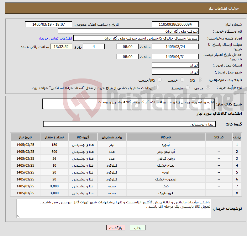The height and width of the screenshot is (236, 247).
Task: Click the اطلاعات کالاهای مورد نیاز section title
Action: [x=219, y=114]
